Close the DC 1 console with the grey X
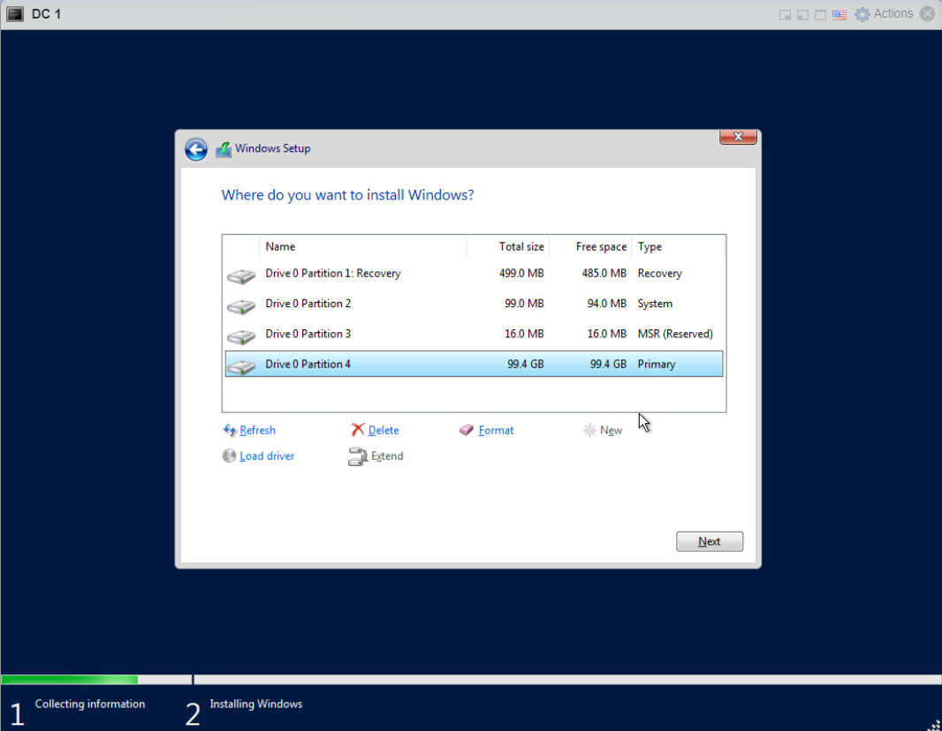This screenshot has height=731, width=942. point(928,14)
